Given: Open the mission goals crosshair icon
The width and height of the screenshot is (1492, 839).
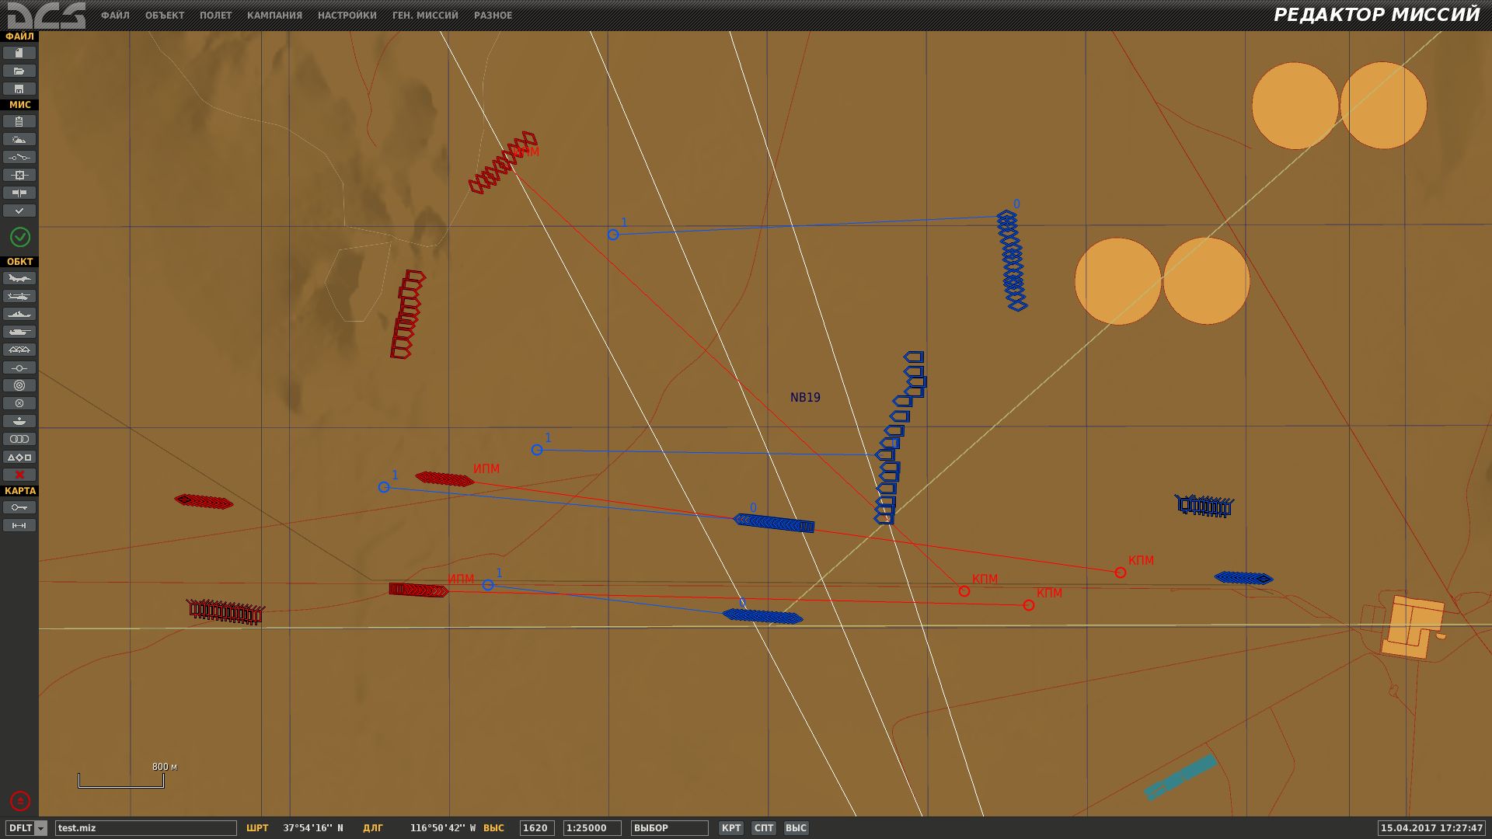Looking at the screenshot, I should click(19, 175).
